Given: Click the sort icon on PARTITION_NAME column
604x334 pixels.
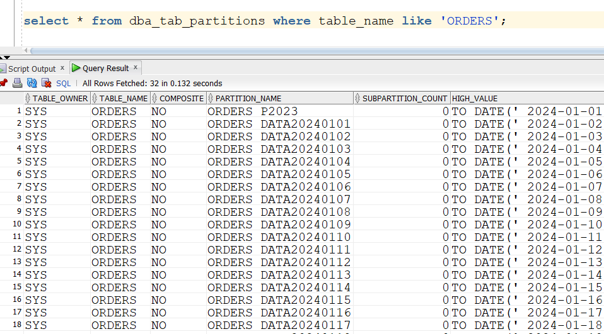Looking at the screenshot, I should click(x=211, y=99).
